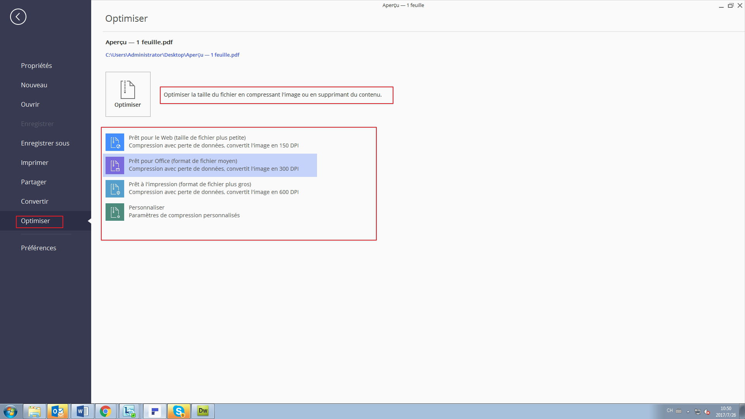Go to Partager in the sidebar
Viewport: 745px width, 419px height.
pyautogui.click(x=34, y=182)
